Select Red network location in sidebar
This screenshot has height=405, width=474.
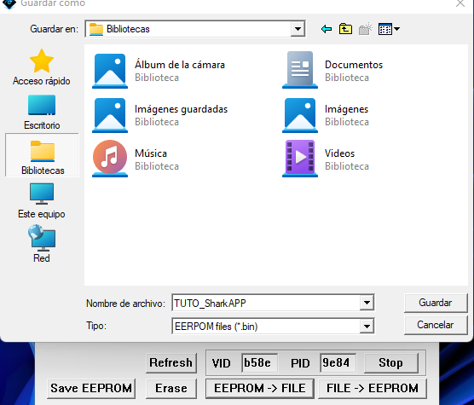click(42, 244)
